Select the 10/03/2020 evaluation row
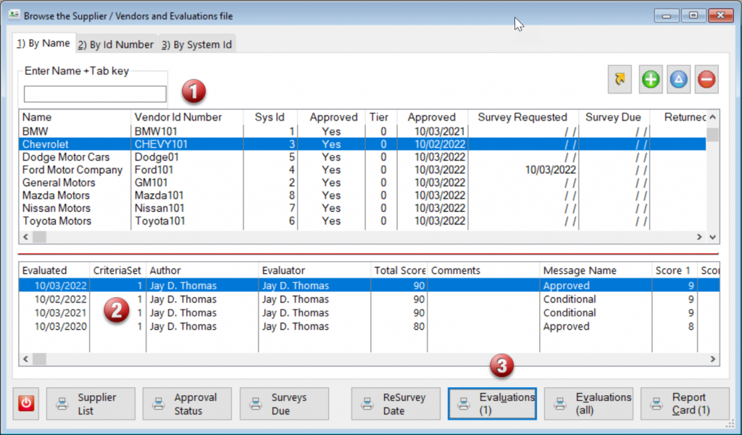742x435 pixels. (x=369, y=326)
